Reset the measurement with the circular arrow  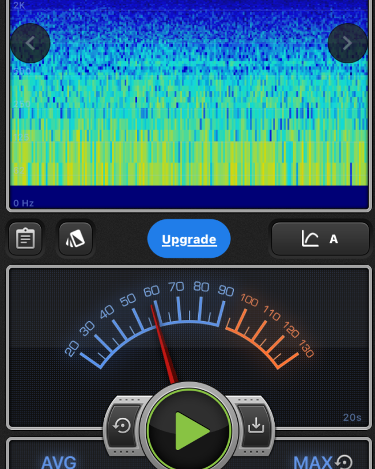pyautogui.click(x=122, y=426)
